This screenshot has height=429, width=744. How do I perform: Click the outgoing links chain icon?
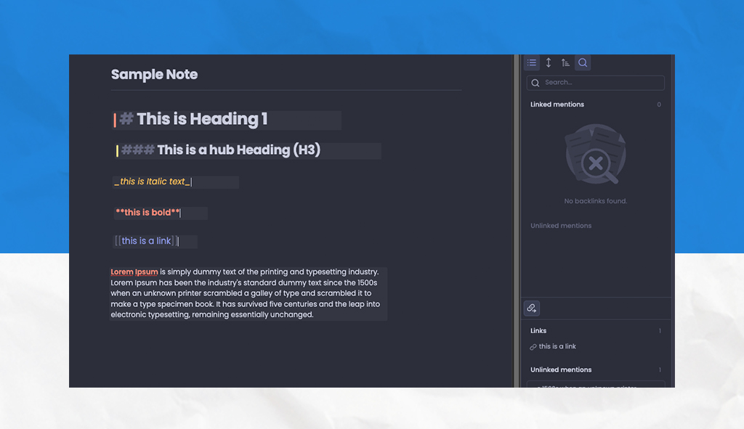click(x=532, y=309)
